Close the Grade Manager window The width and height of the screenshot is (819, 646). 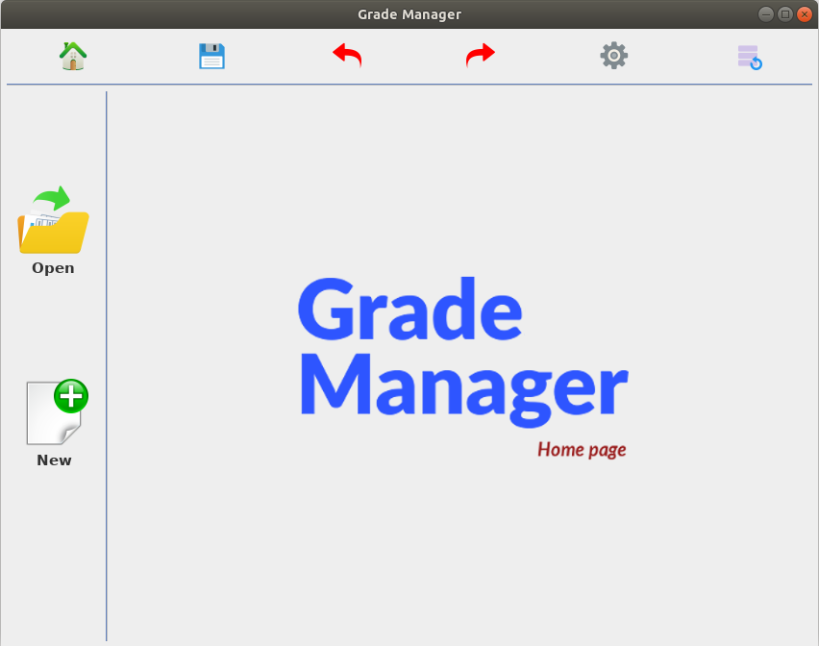click(x=805, y=13)
